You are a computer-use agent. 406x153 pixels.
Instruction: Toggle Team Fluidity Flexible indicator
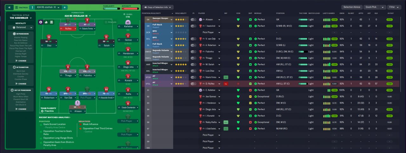tap(47, 110)
